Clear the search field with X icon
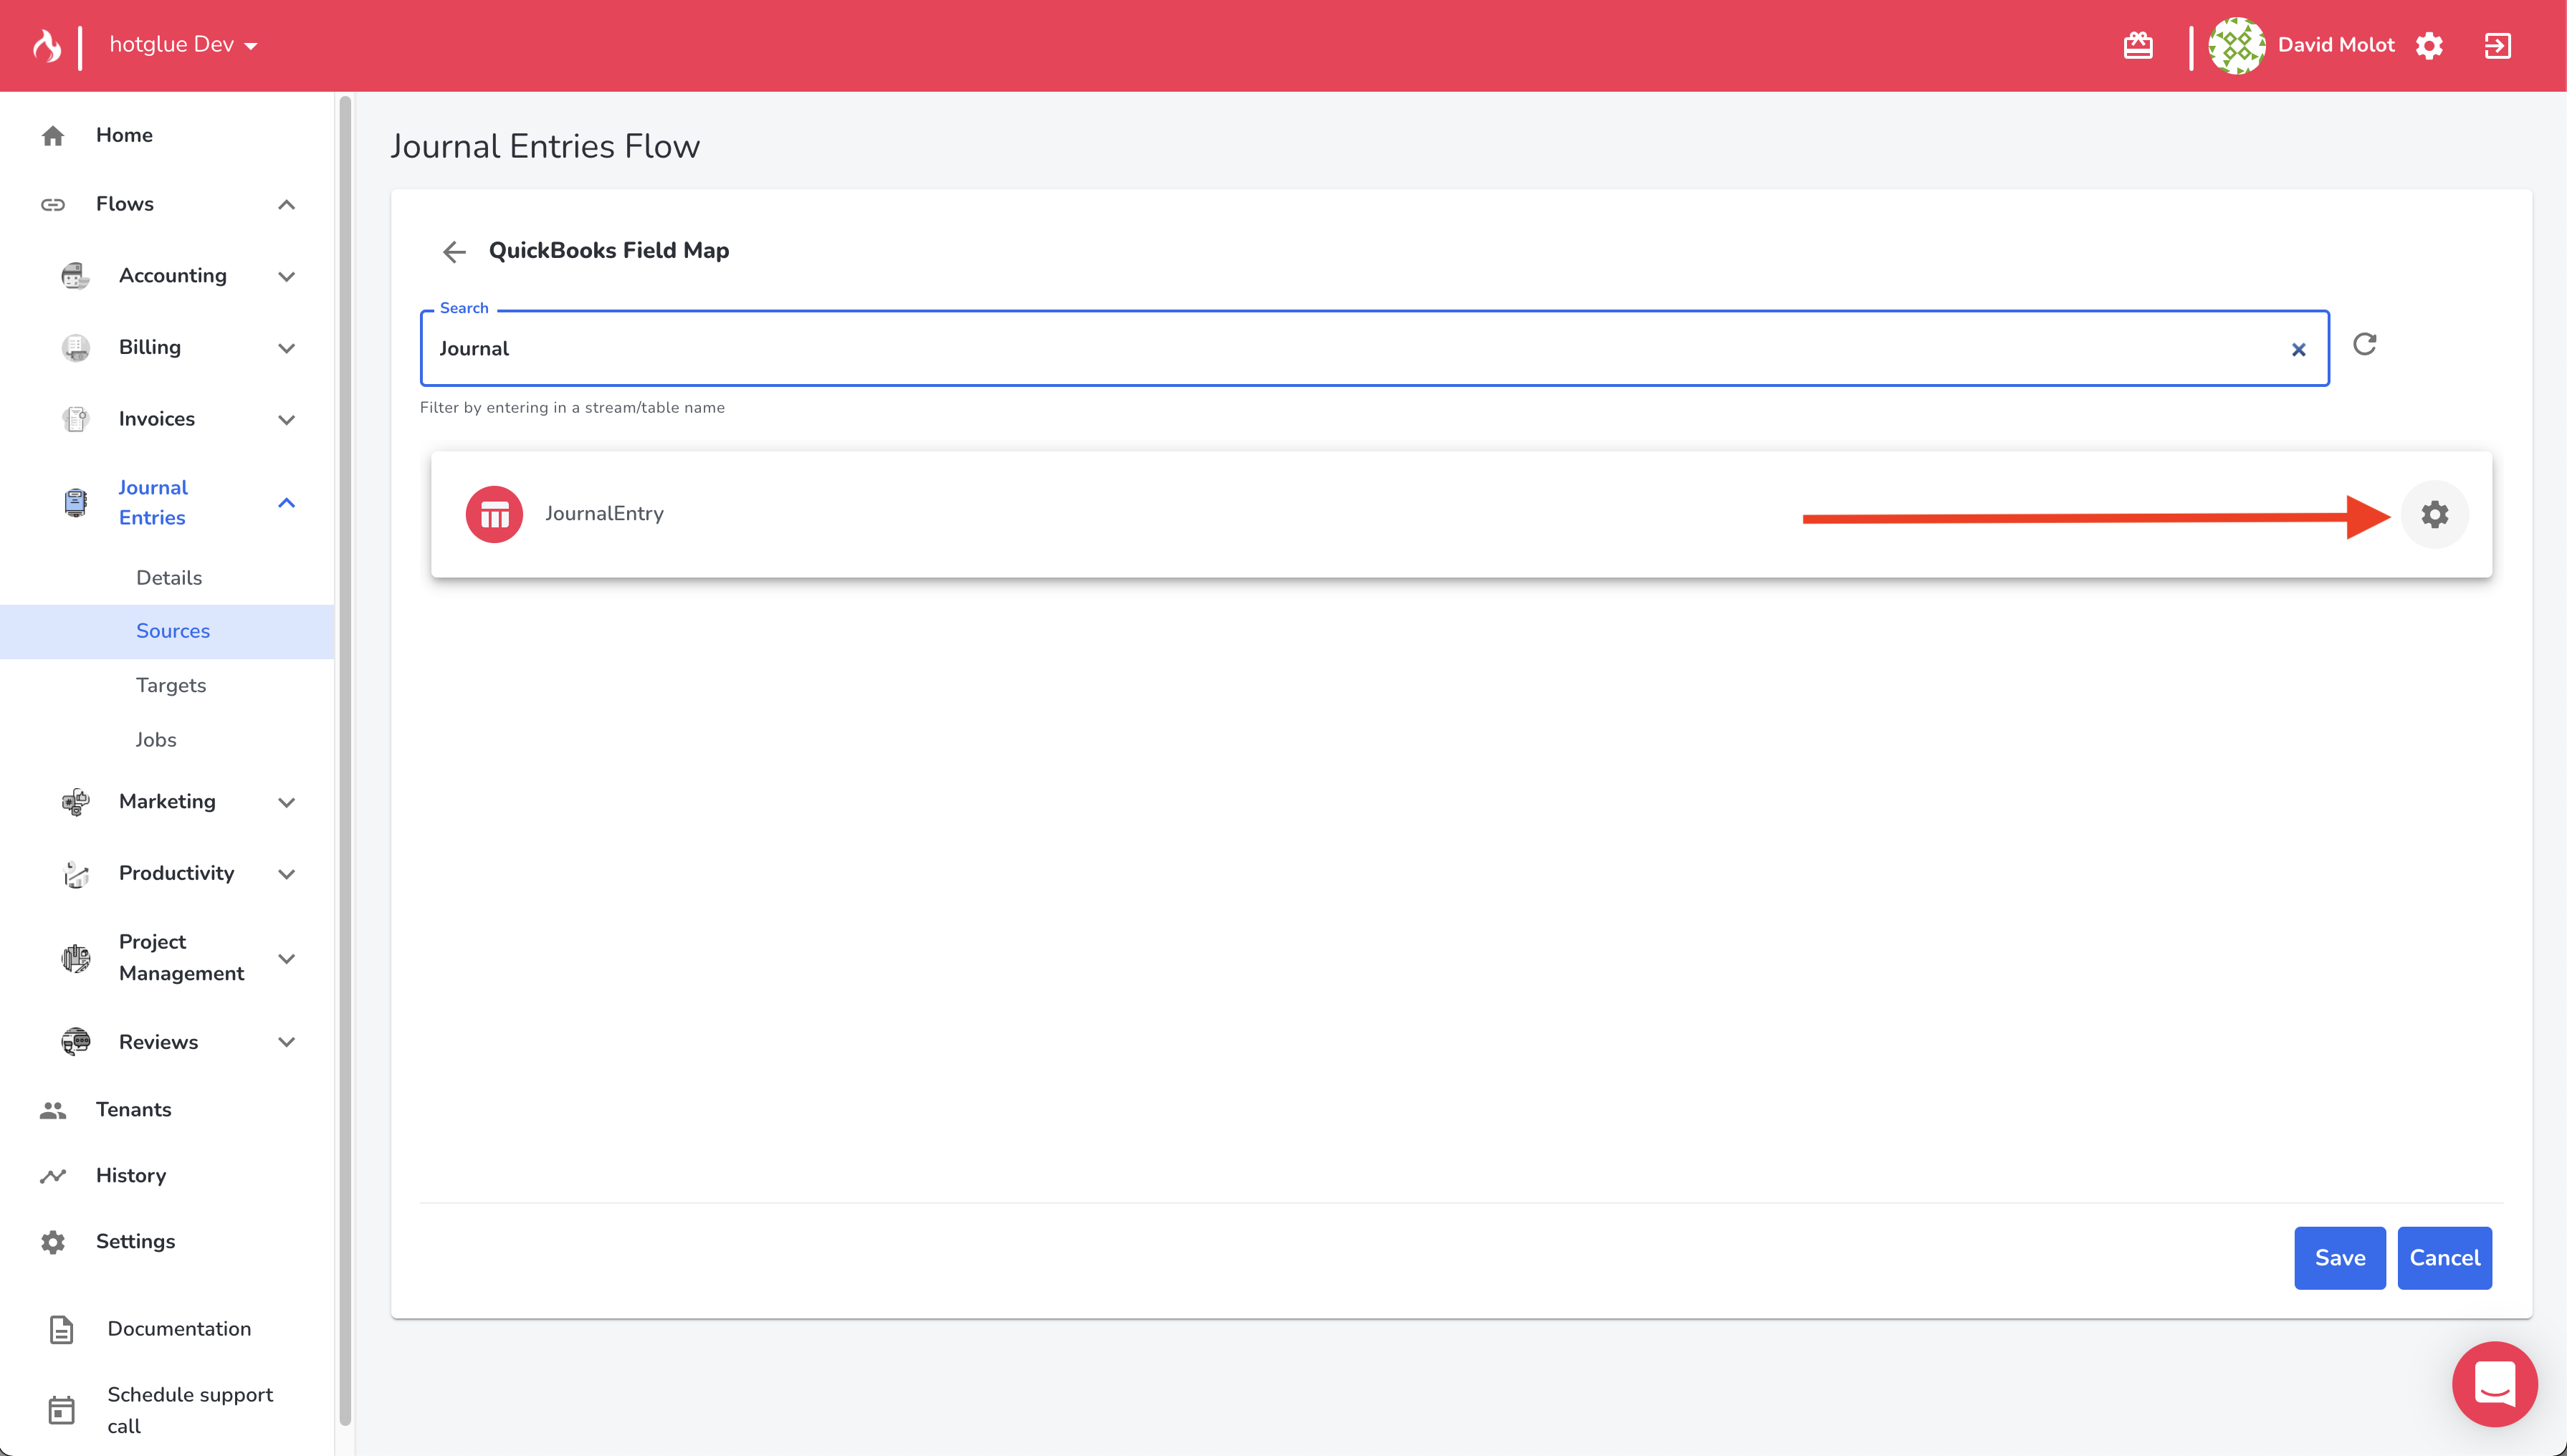This screenshot has width=2567, height=1456. tap(2298, 349)
